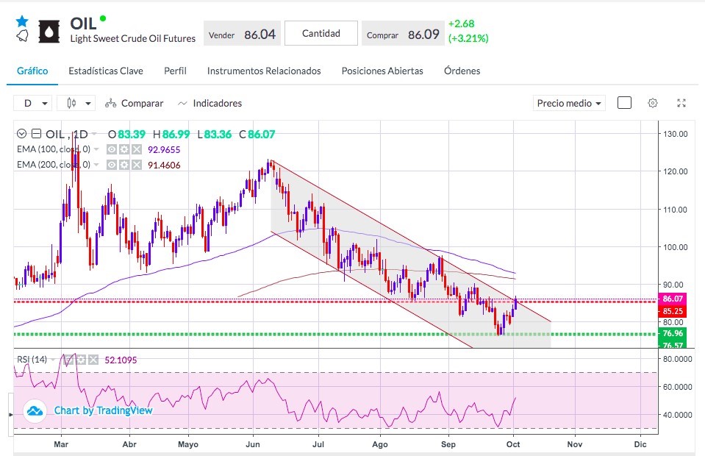Hide the EMA 100 indicator via eye icon
Screen dimensions: 705x456
(112, 149)
